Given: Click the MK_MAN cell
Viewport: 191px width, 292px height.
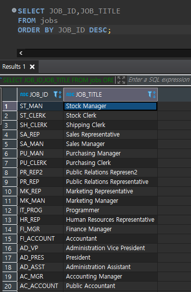Looking at the screenshot, I should [x=40, y=201].
